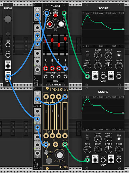Toggle the GATE/TRIG switch on ceis
The height and width of the screenshot is (173, 129).
pyautogui.click(x=46, y=152)
